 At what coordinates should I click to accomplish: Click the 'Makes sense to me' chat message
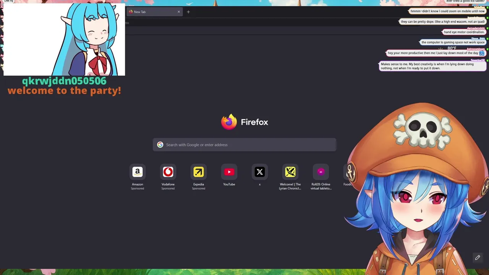coord(432,66)
